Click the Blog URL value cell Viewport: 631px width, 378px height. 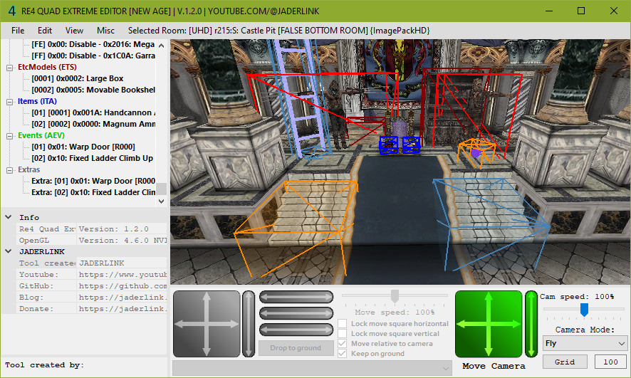tap(122, 297)
